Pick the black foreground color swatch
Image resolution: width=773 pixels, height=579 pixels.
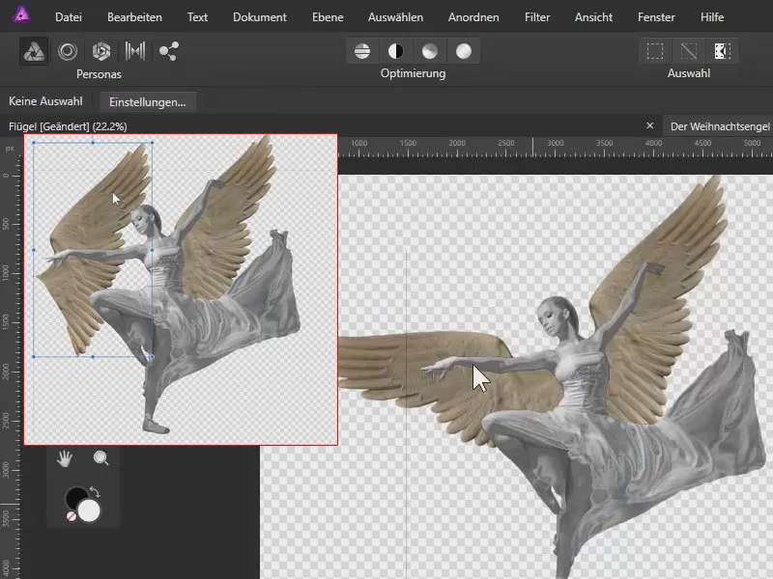coord(74,498)
